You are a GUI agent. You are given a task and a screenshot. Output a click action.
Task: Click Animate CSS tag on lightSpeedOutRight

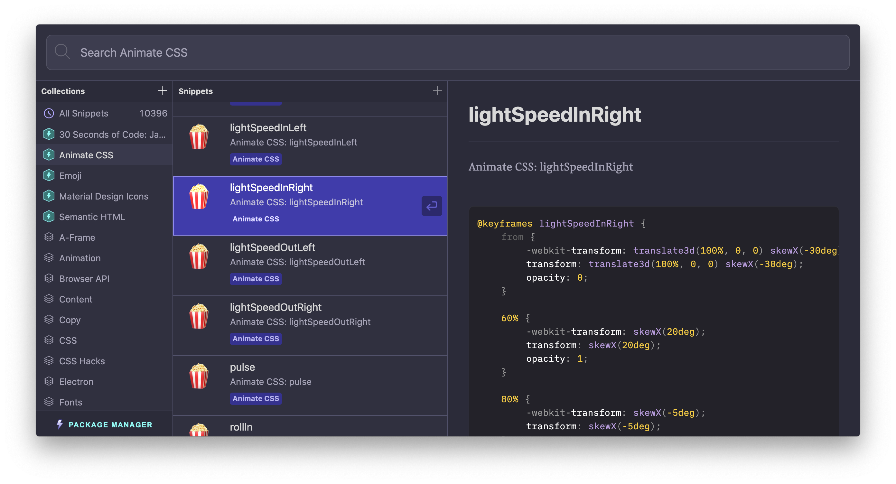256,338
